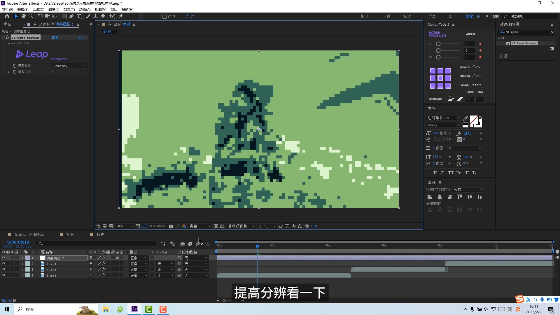The width and height of the screenshot is (560, 315).
Task: Open the channel and color management icon
Action: (184, 226)
